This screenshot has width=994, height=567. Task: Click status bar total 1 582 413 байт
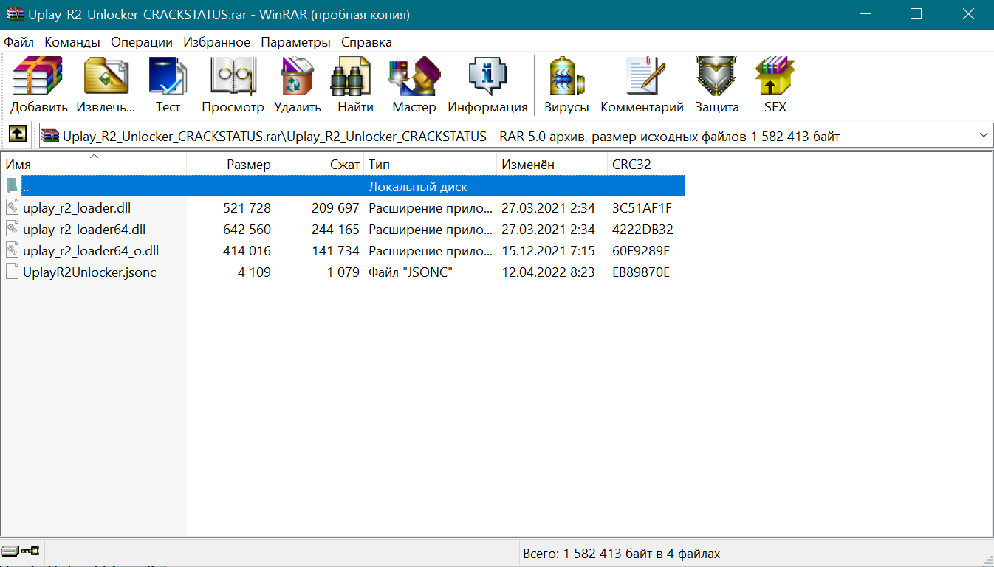[621, 553]
